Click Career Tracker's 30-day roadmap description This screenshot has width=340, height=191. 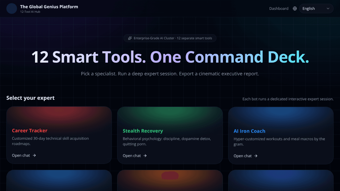click(50, 141)
